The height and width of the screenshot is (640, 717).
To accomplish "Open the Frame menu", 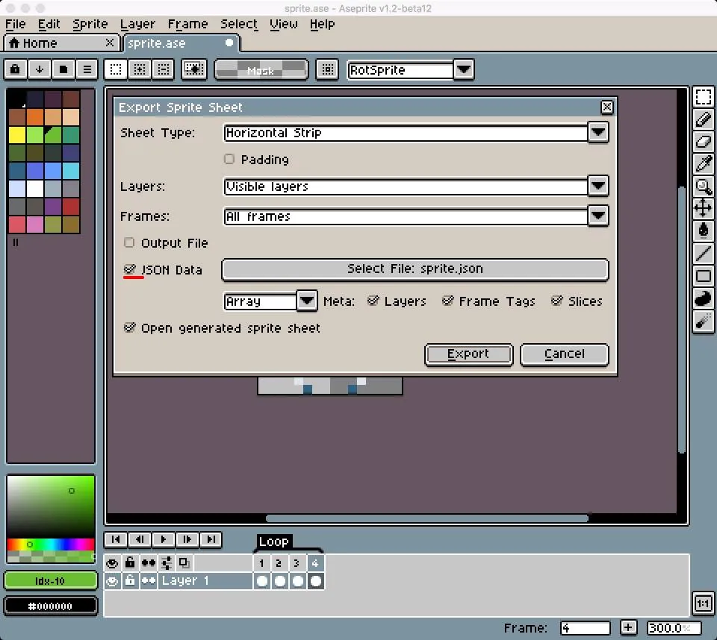I will coord(187,24).
